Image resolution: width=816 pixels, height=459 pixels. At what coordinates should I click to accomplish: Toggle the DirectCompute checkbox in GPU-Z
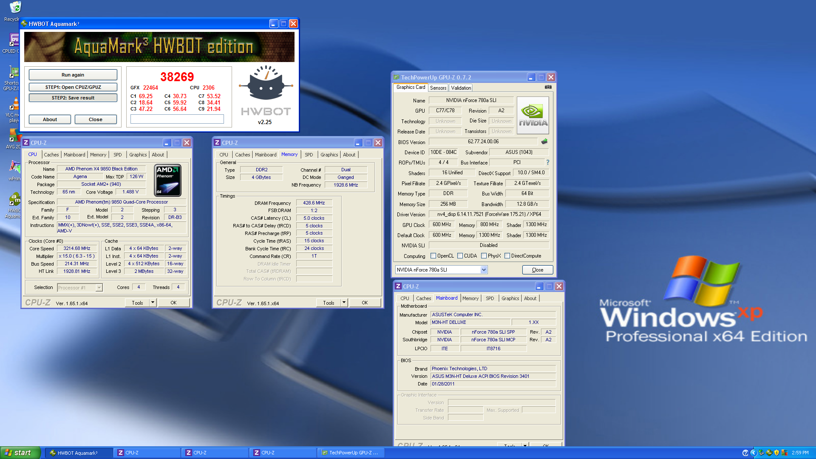point(507,256)
